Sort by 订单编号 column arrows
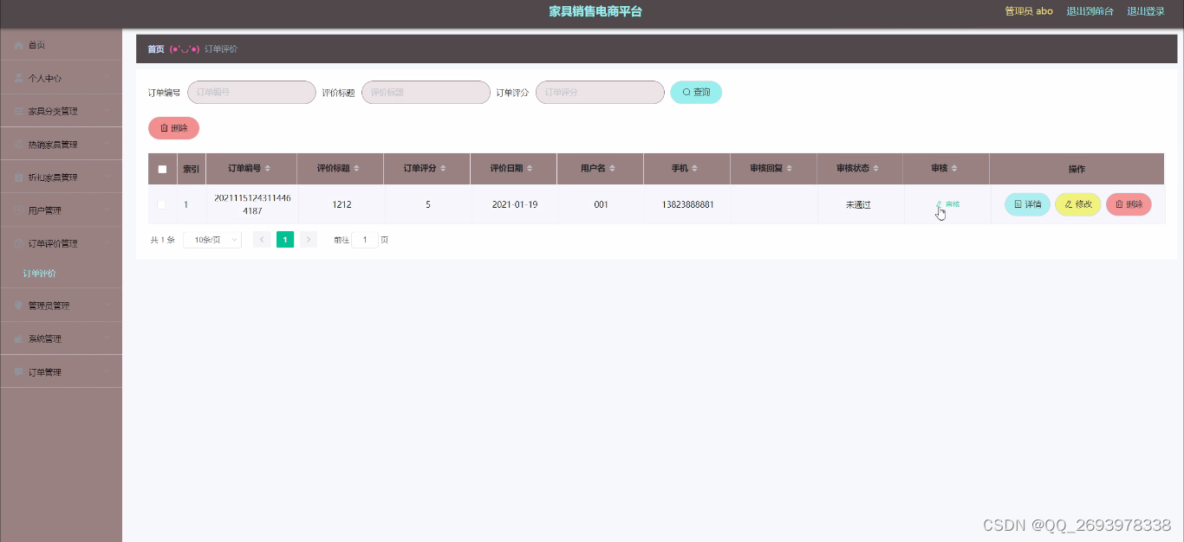 [268, 169]
